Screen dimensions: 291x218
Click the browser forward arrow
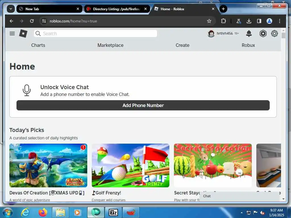pyautogui.click(x=22, y=21)
